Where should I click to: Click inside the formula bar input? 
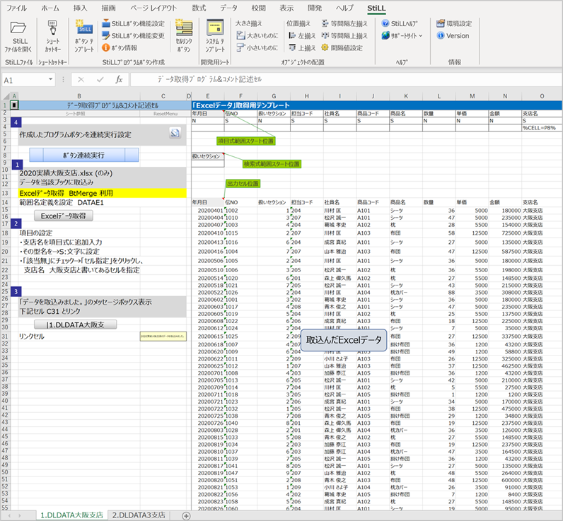344,79
